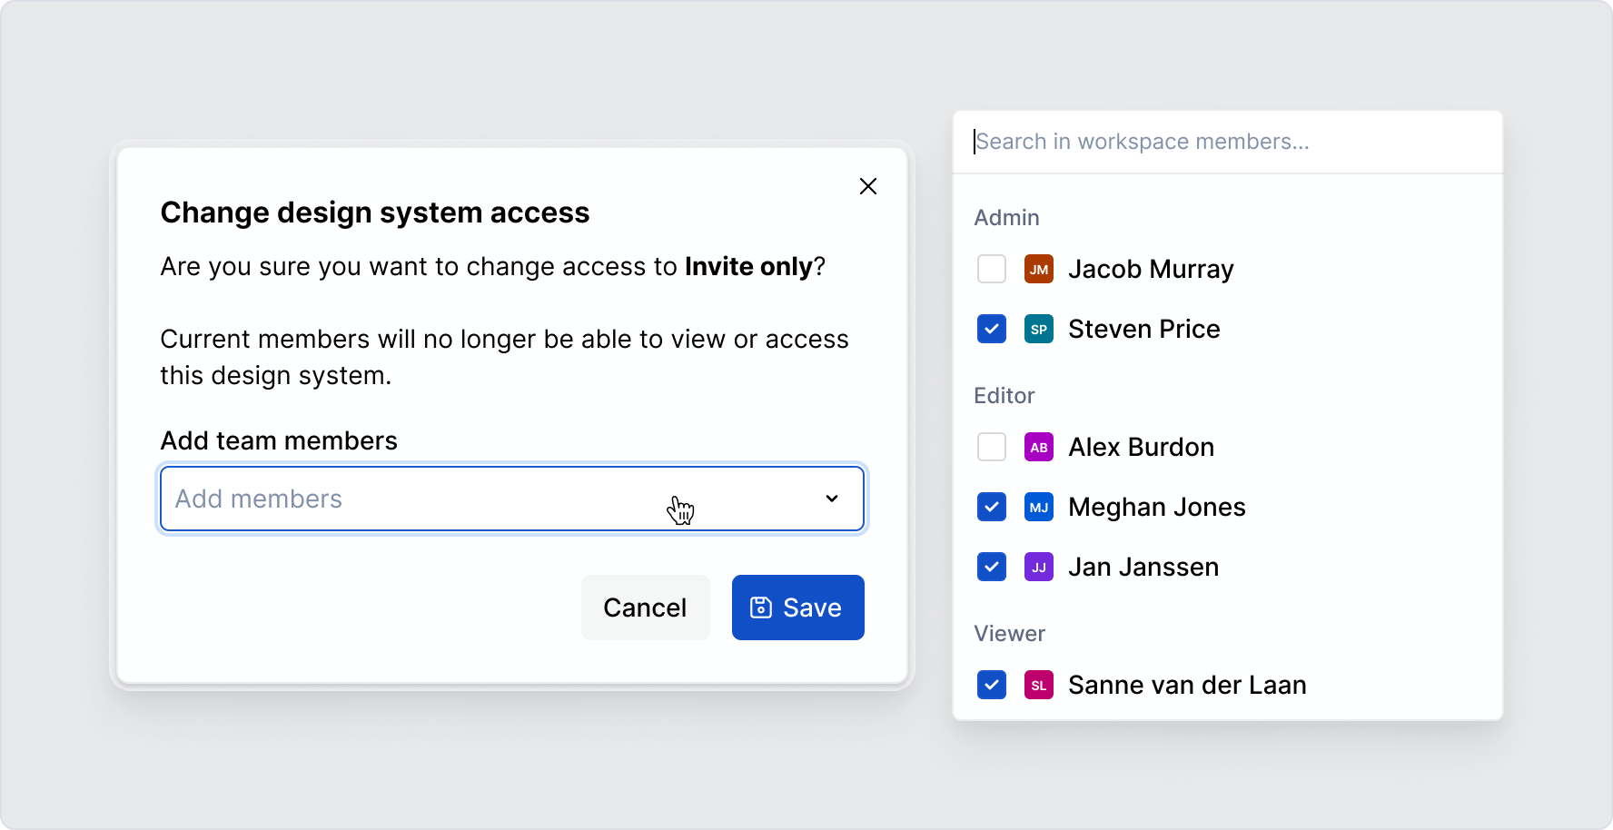
Task: Click Alex Burdon's AB avatar icon
Action: coord(1038,447)
